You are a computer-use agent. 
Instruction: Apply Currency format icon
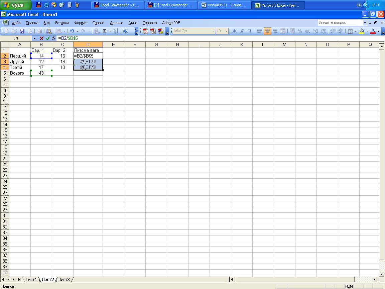292,31
